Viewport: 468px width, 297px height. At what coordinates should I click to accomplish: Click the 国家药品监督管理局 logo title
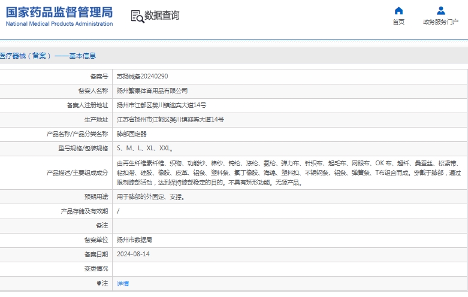click(59, 12)
